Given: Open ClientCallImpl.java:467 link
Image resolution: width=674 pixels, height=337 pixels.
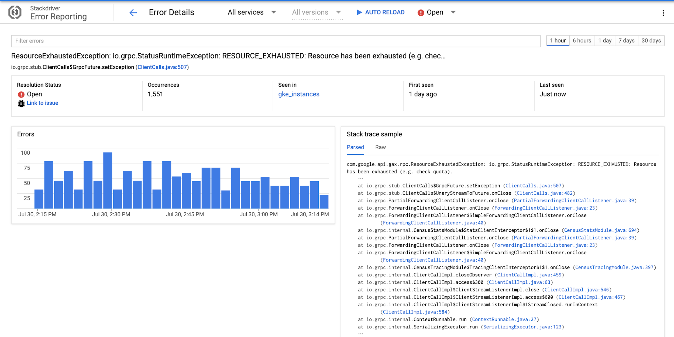Looking at the screenshot, I should click(591, 297).
